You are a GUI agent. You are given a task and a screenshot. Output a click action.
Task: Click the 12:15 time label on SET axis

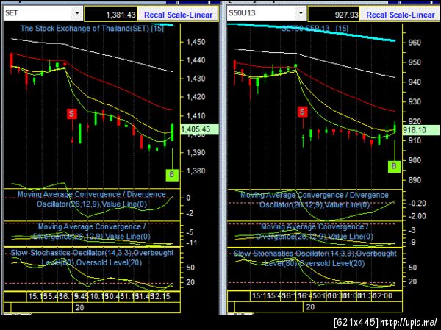(x=160, y=297)
